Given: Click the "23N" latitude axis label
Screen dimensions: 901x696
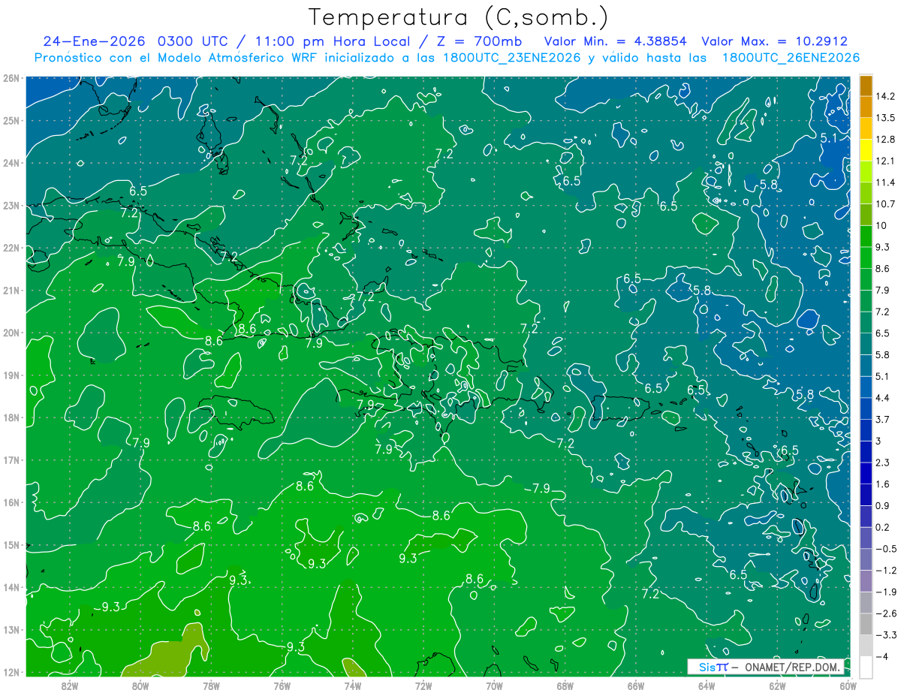Looking at the screenshot, I should pyautogui.click(x=11, y=205).
